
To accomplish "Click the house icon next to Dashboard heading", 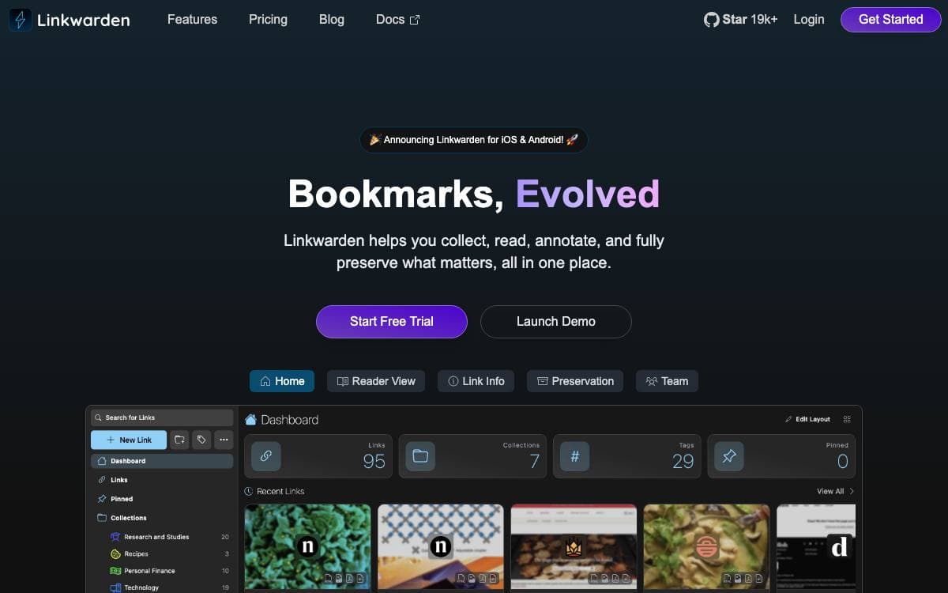I will click(250, 420).
